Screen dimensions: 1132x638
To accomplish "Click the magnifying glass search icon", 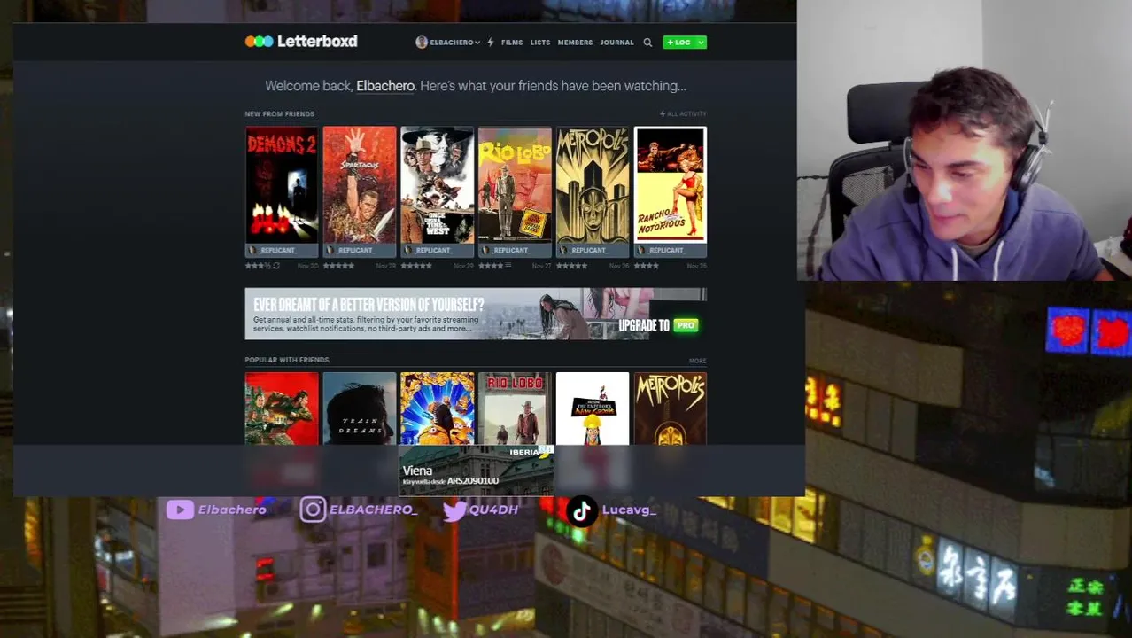I will coord(647,43).
